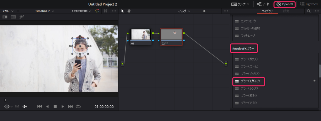Toggle the Node editor button
The image size is (321, 121).
[263, 4]
